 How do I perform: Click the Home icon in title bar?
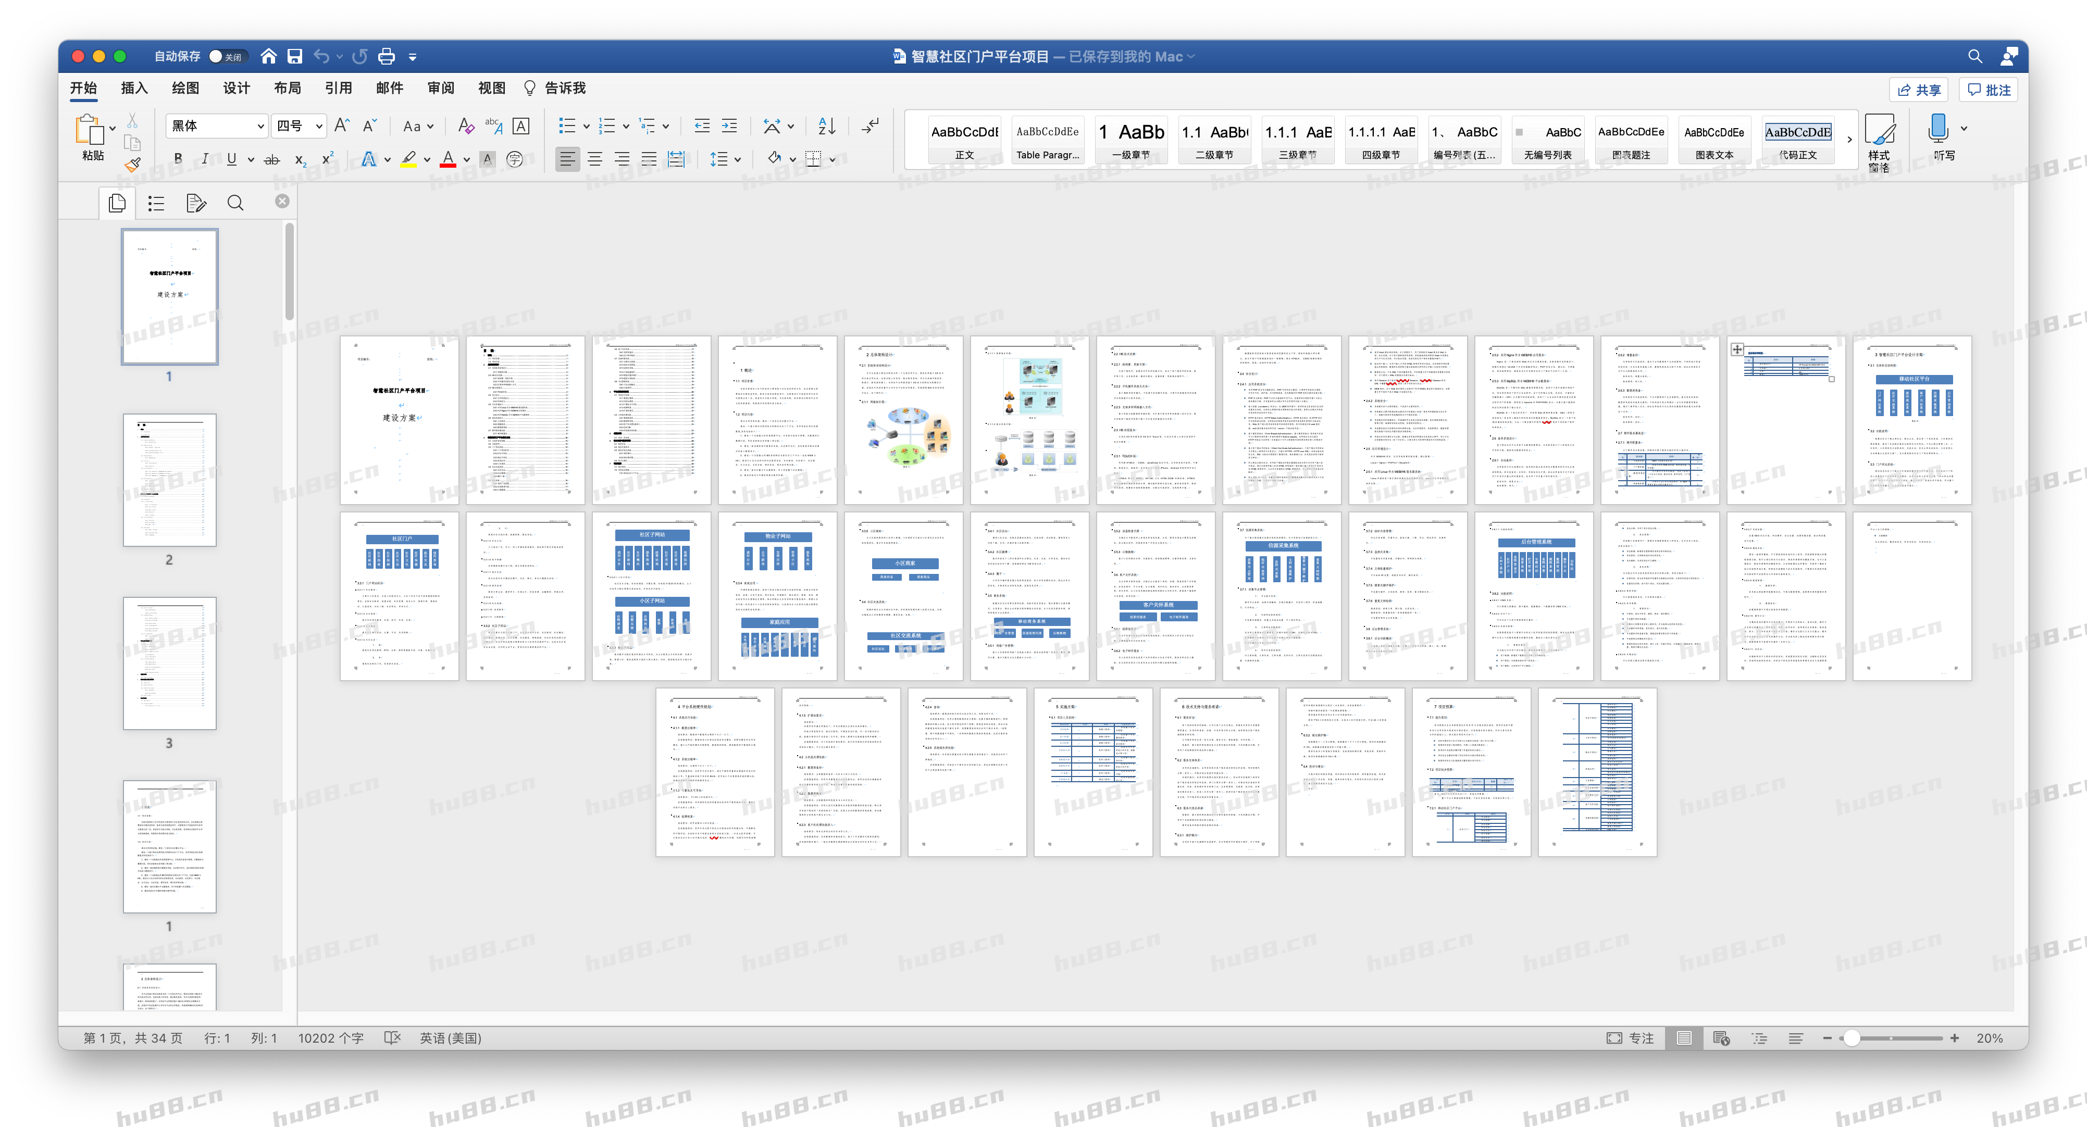pyautogui.click(x=268, y=56)
